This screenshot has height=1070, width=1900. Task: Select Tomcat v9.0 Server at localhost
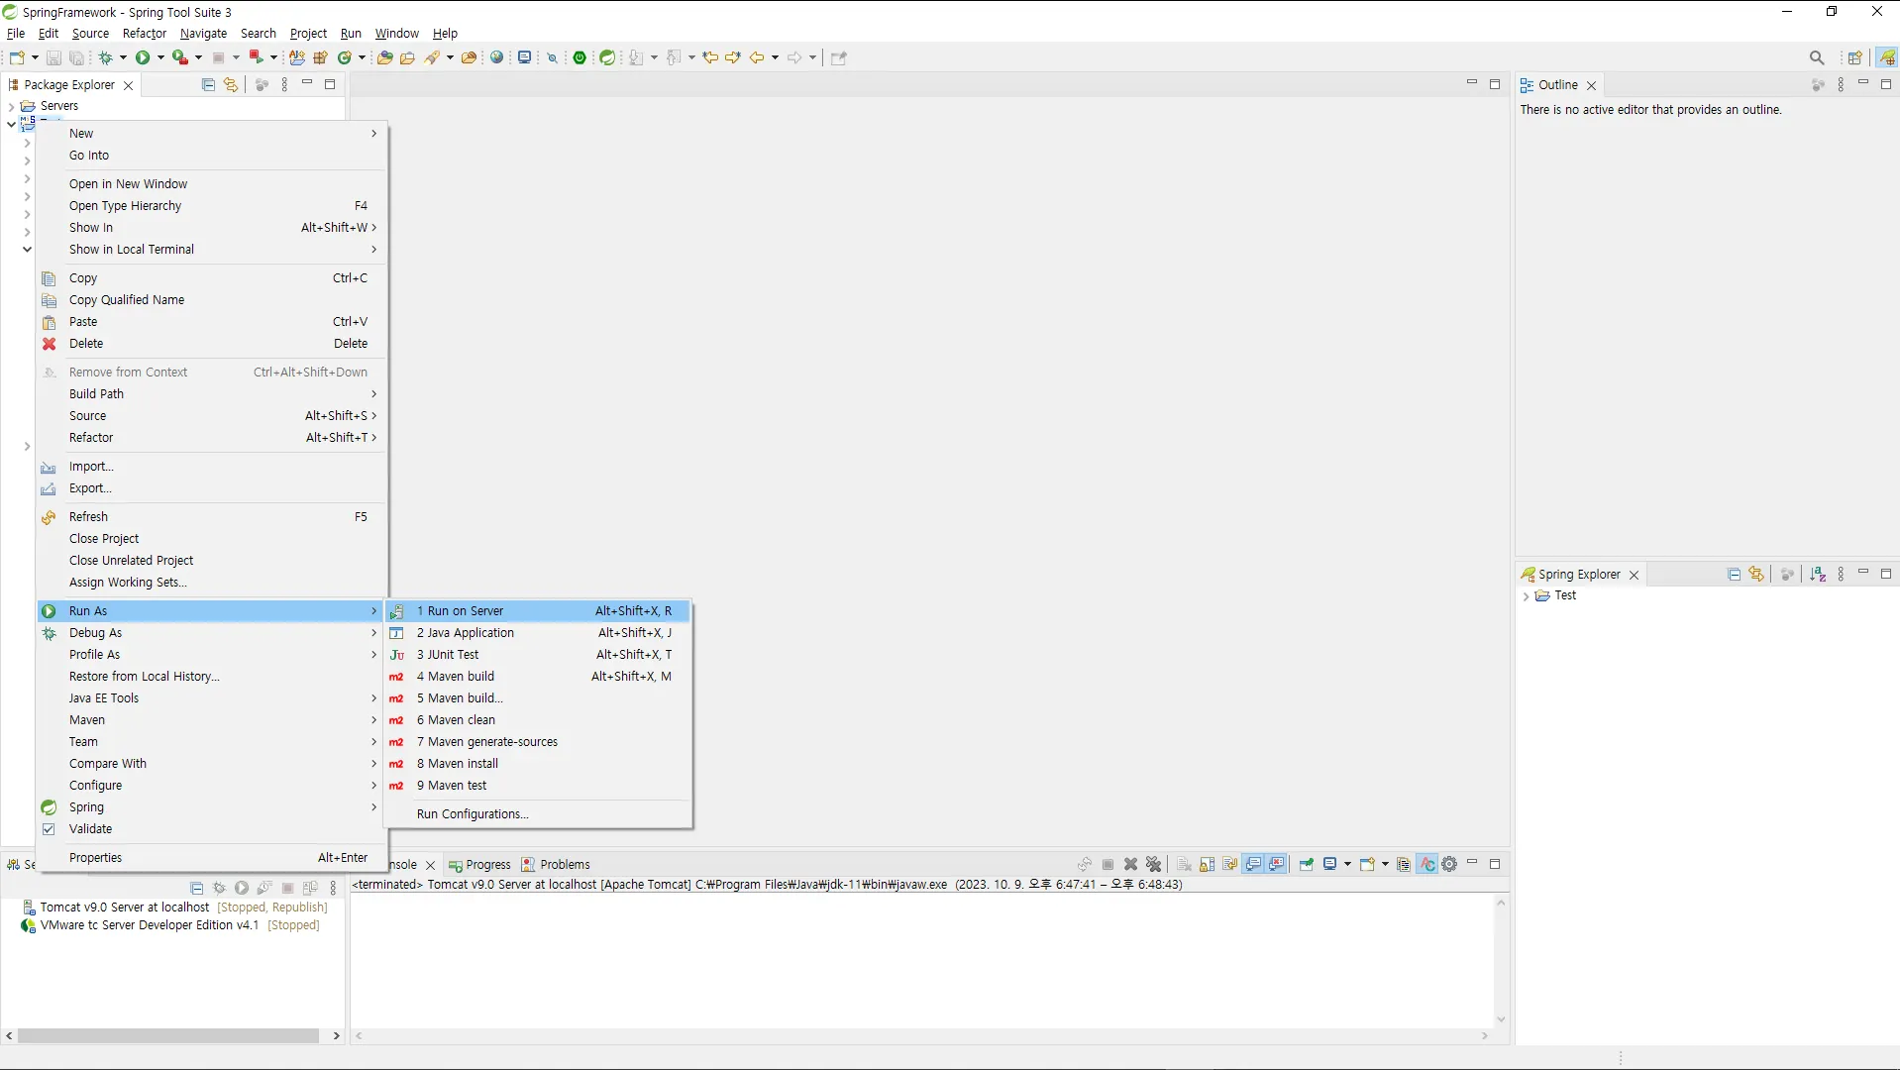coord(125,908)
